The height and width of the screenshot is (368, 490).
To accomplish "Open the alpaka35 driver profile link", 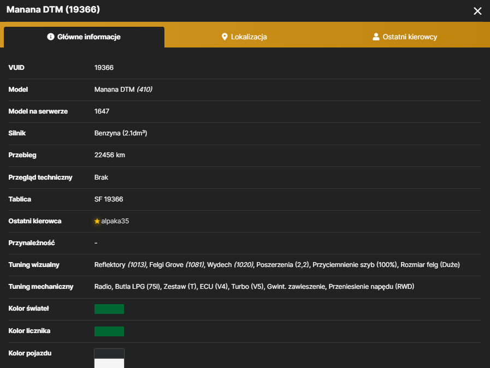I will (115, 221).
